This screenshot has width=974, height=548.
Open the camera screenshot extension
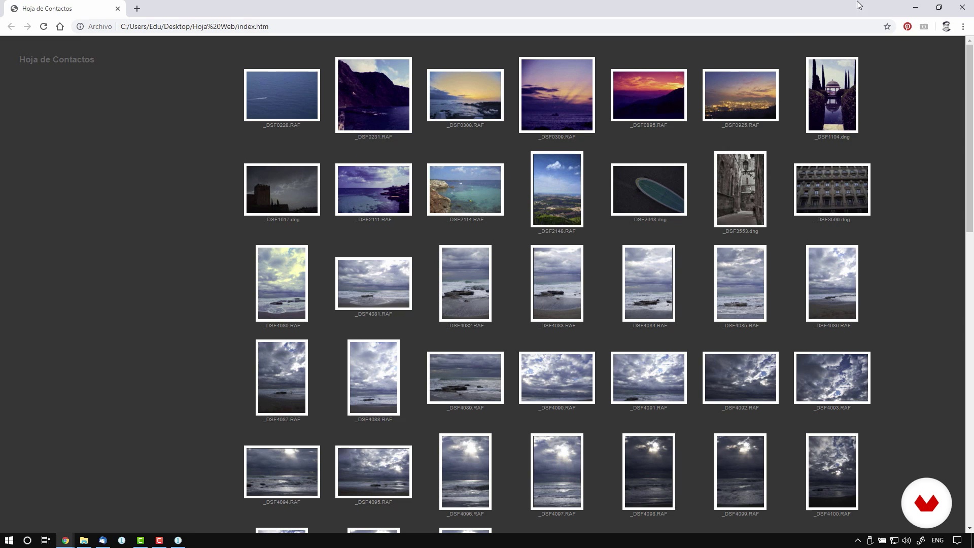point(924,26)
